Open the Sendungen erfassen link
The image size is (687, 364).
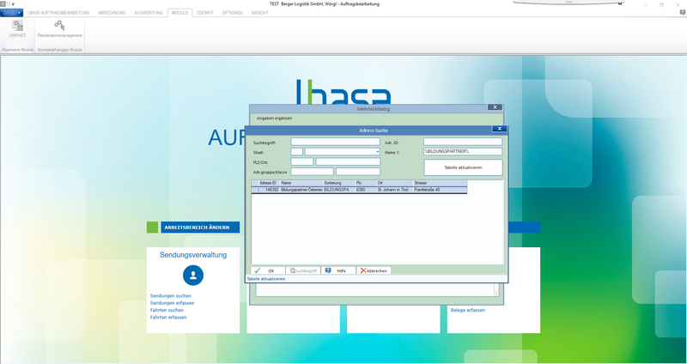point(172,303)
